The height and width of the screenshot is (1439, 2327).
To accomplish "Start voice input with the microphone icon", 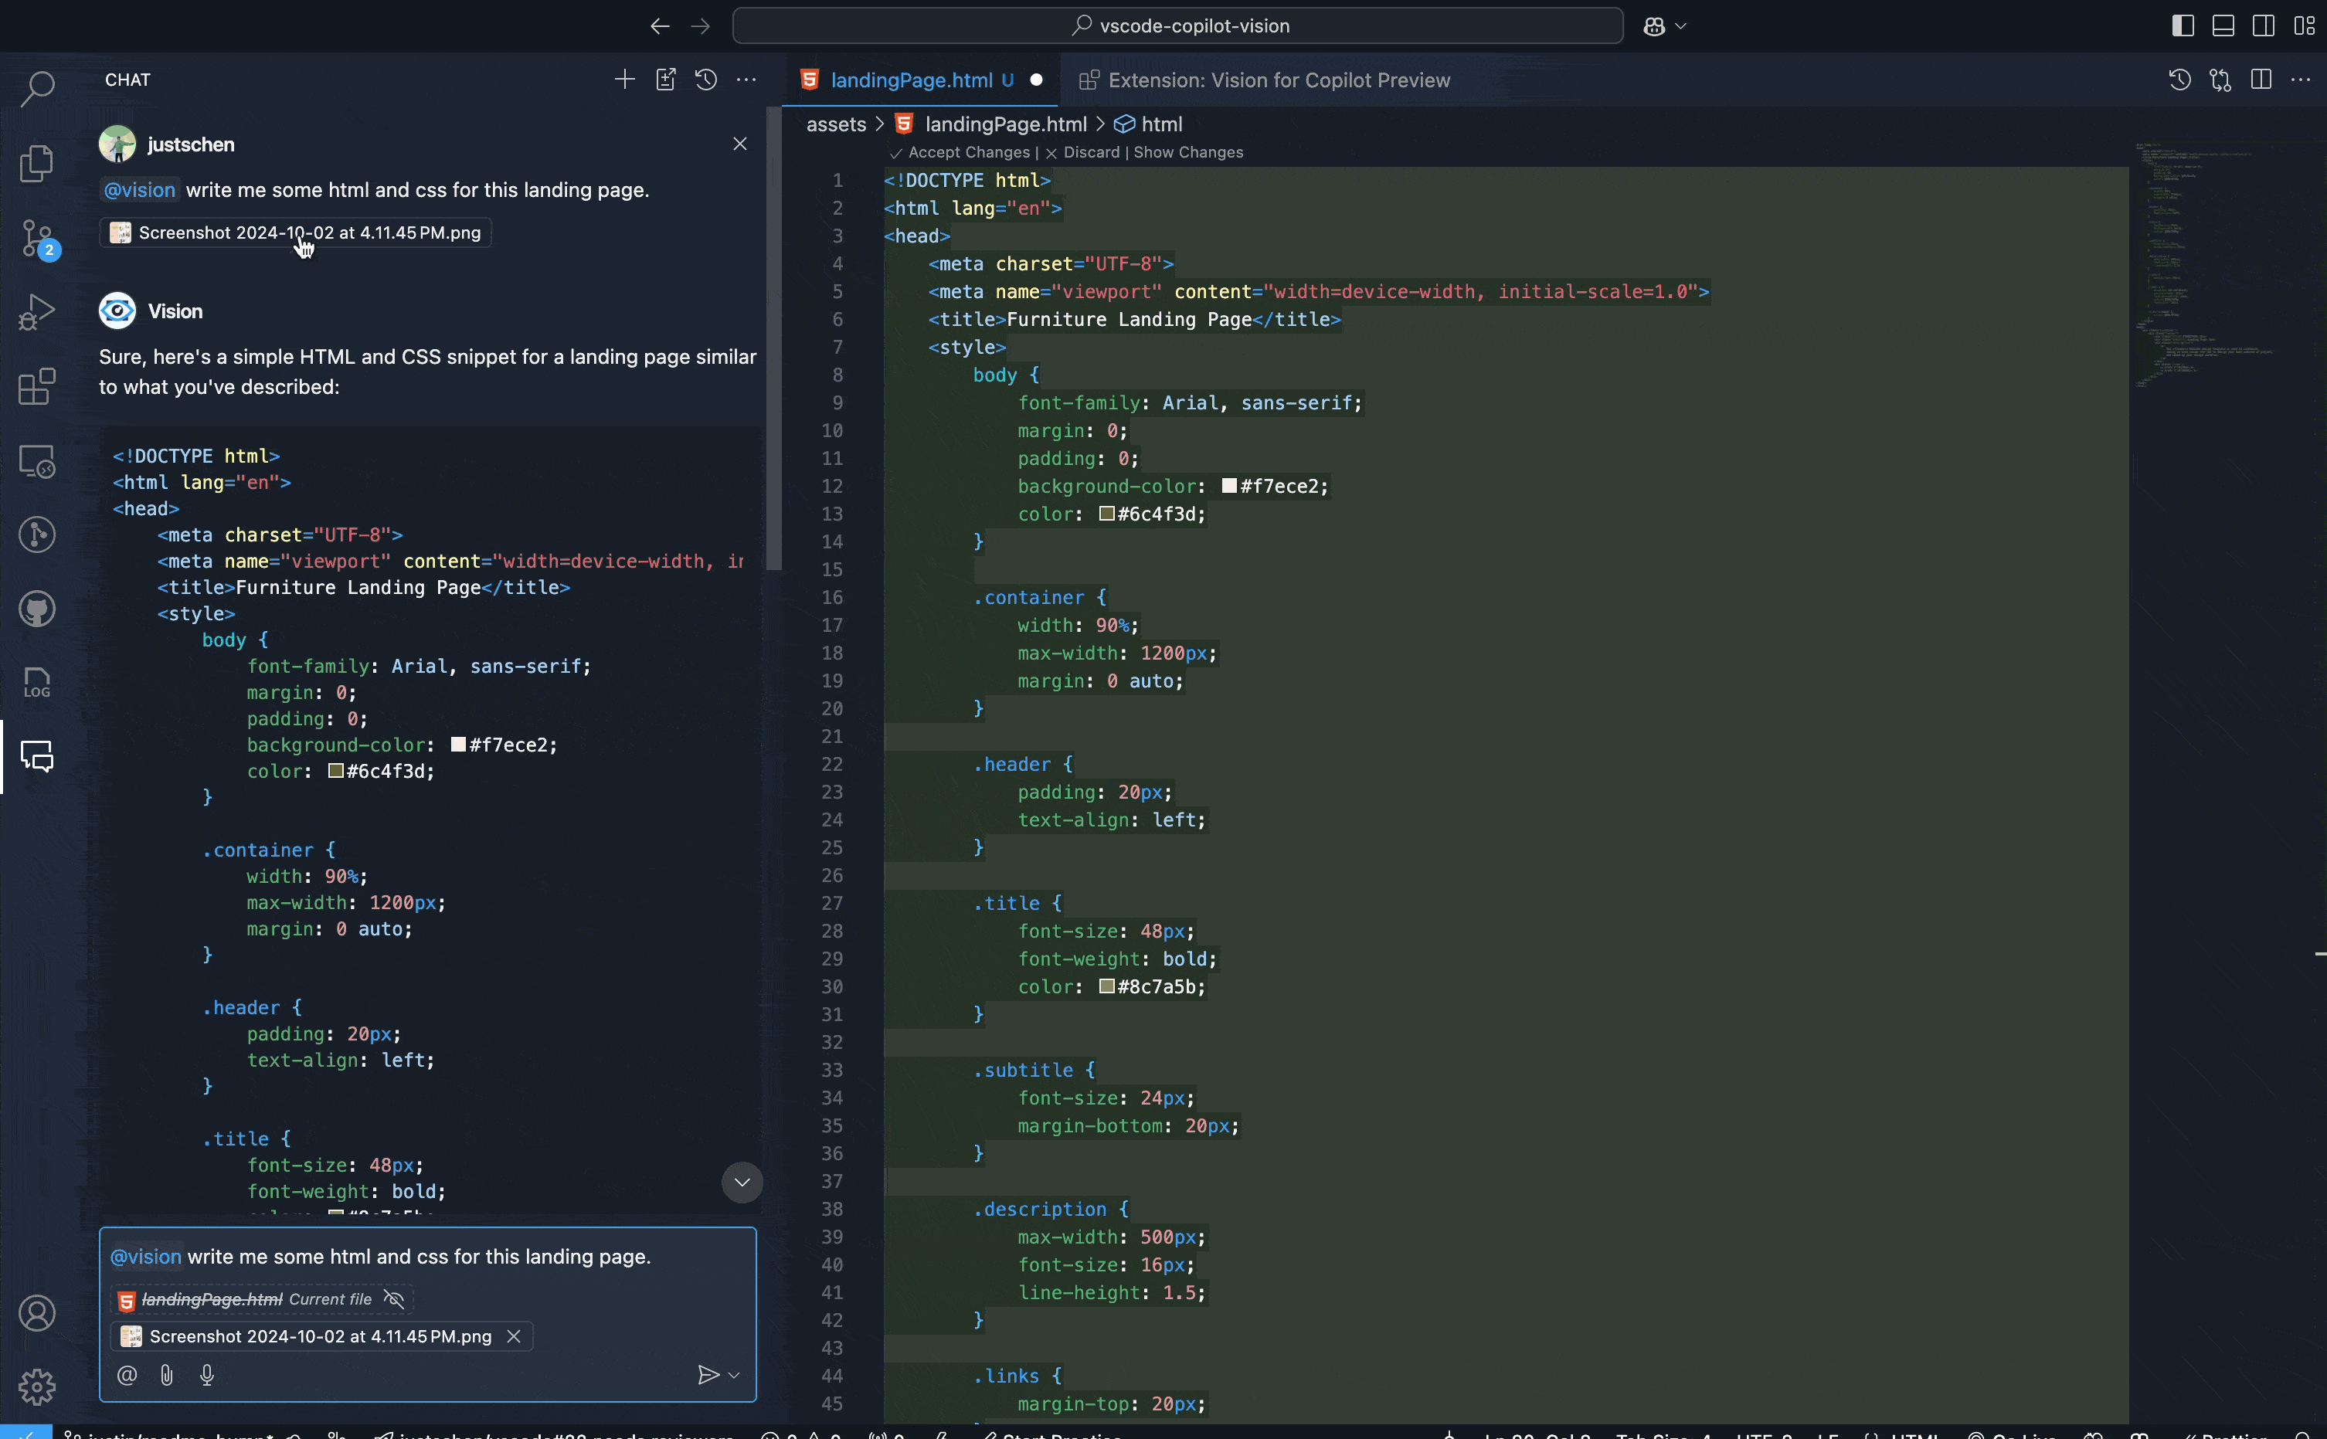I will point(206,1374).
